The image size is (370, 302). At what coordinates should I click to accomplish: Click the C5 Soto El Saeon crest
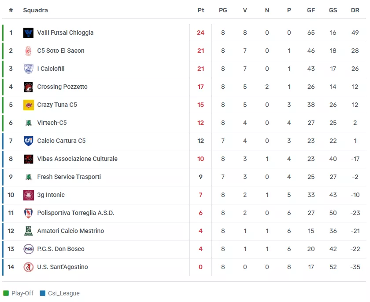point(29,51)
